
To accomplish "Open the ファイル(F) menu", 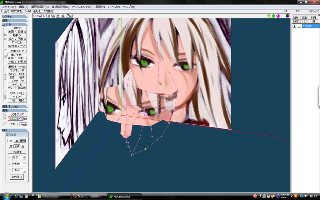I will pyautogui.click(x=9, y=7).
